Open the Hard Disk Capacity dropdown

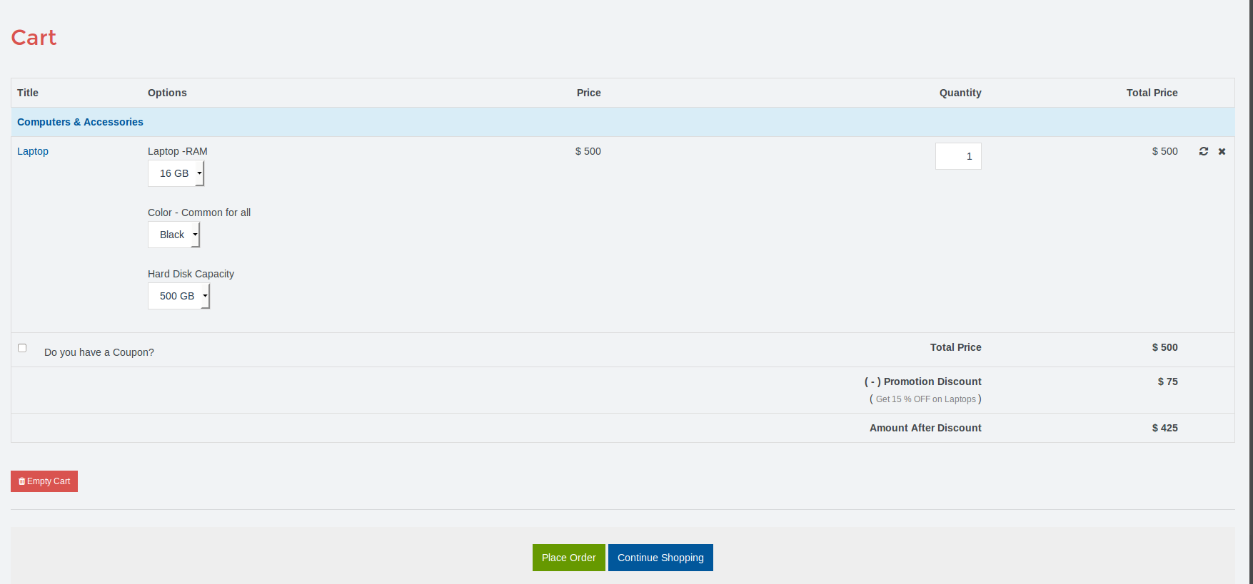(x=179, y=296)
